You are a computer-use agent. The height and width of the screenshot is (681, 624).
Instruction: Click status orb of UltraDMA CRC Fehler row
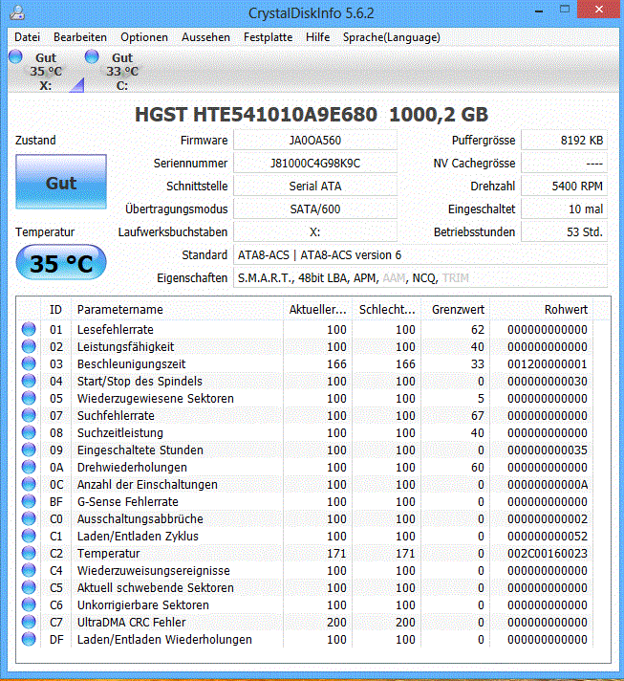pyautogui.click(x=29, y=623)
